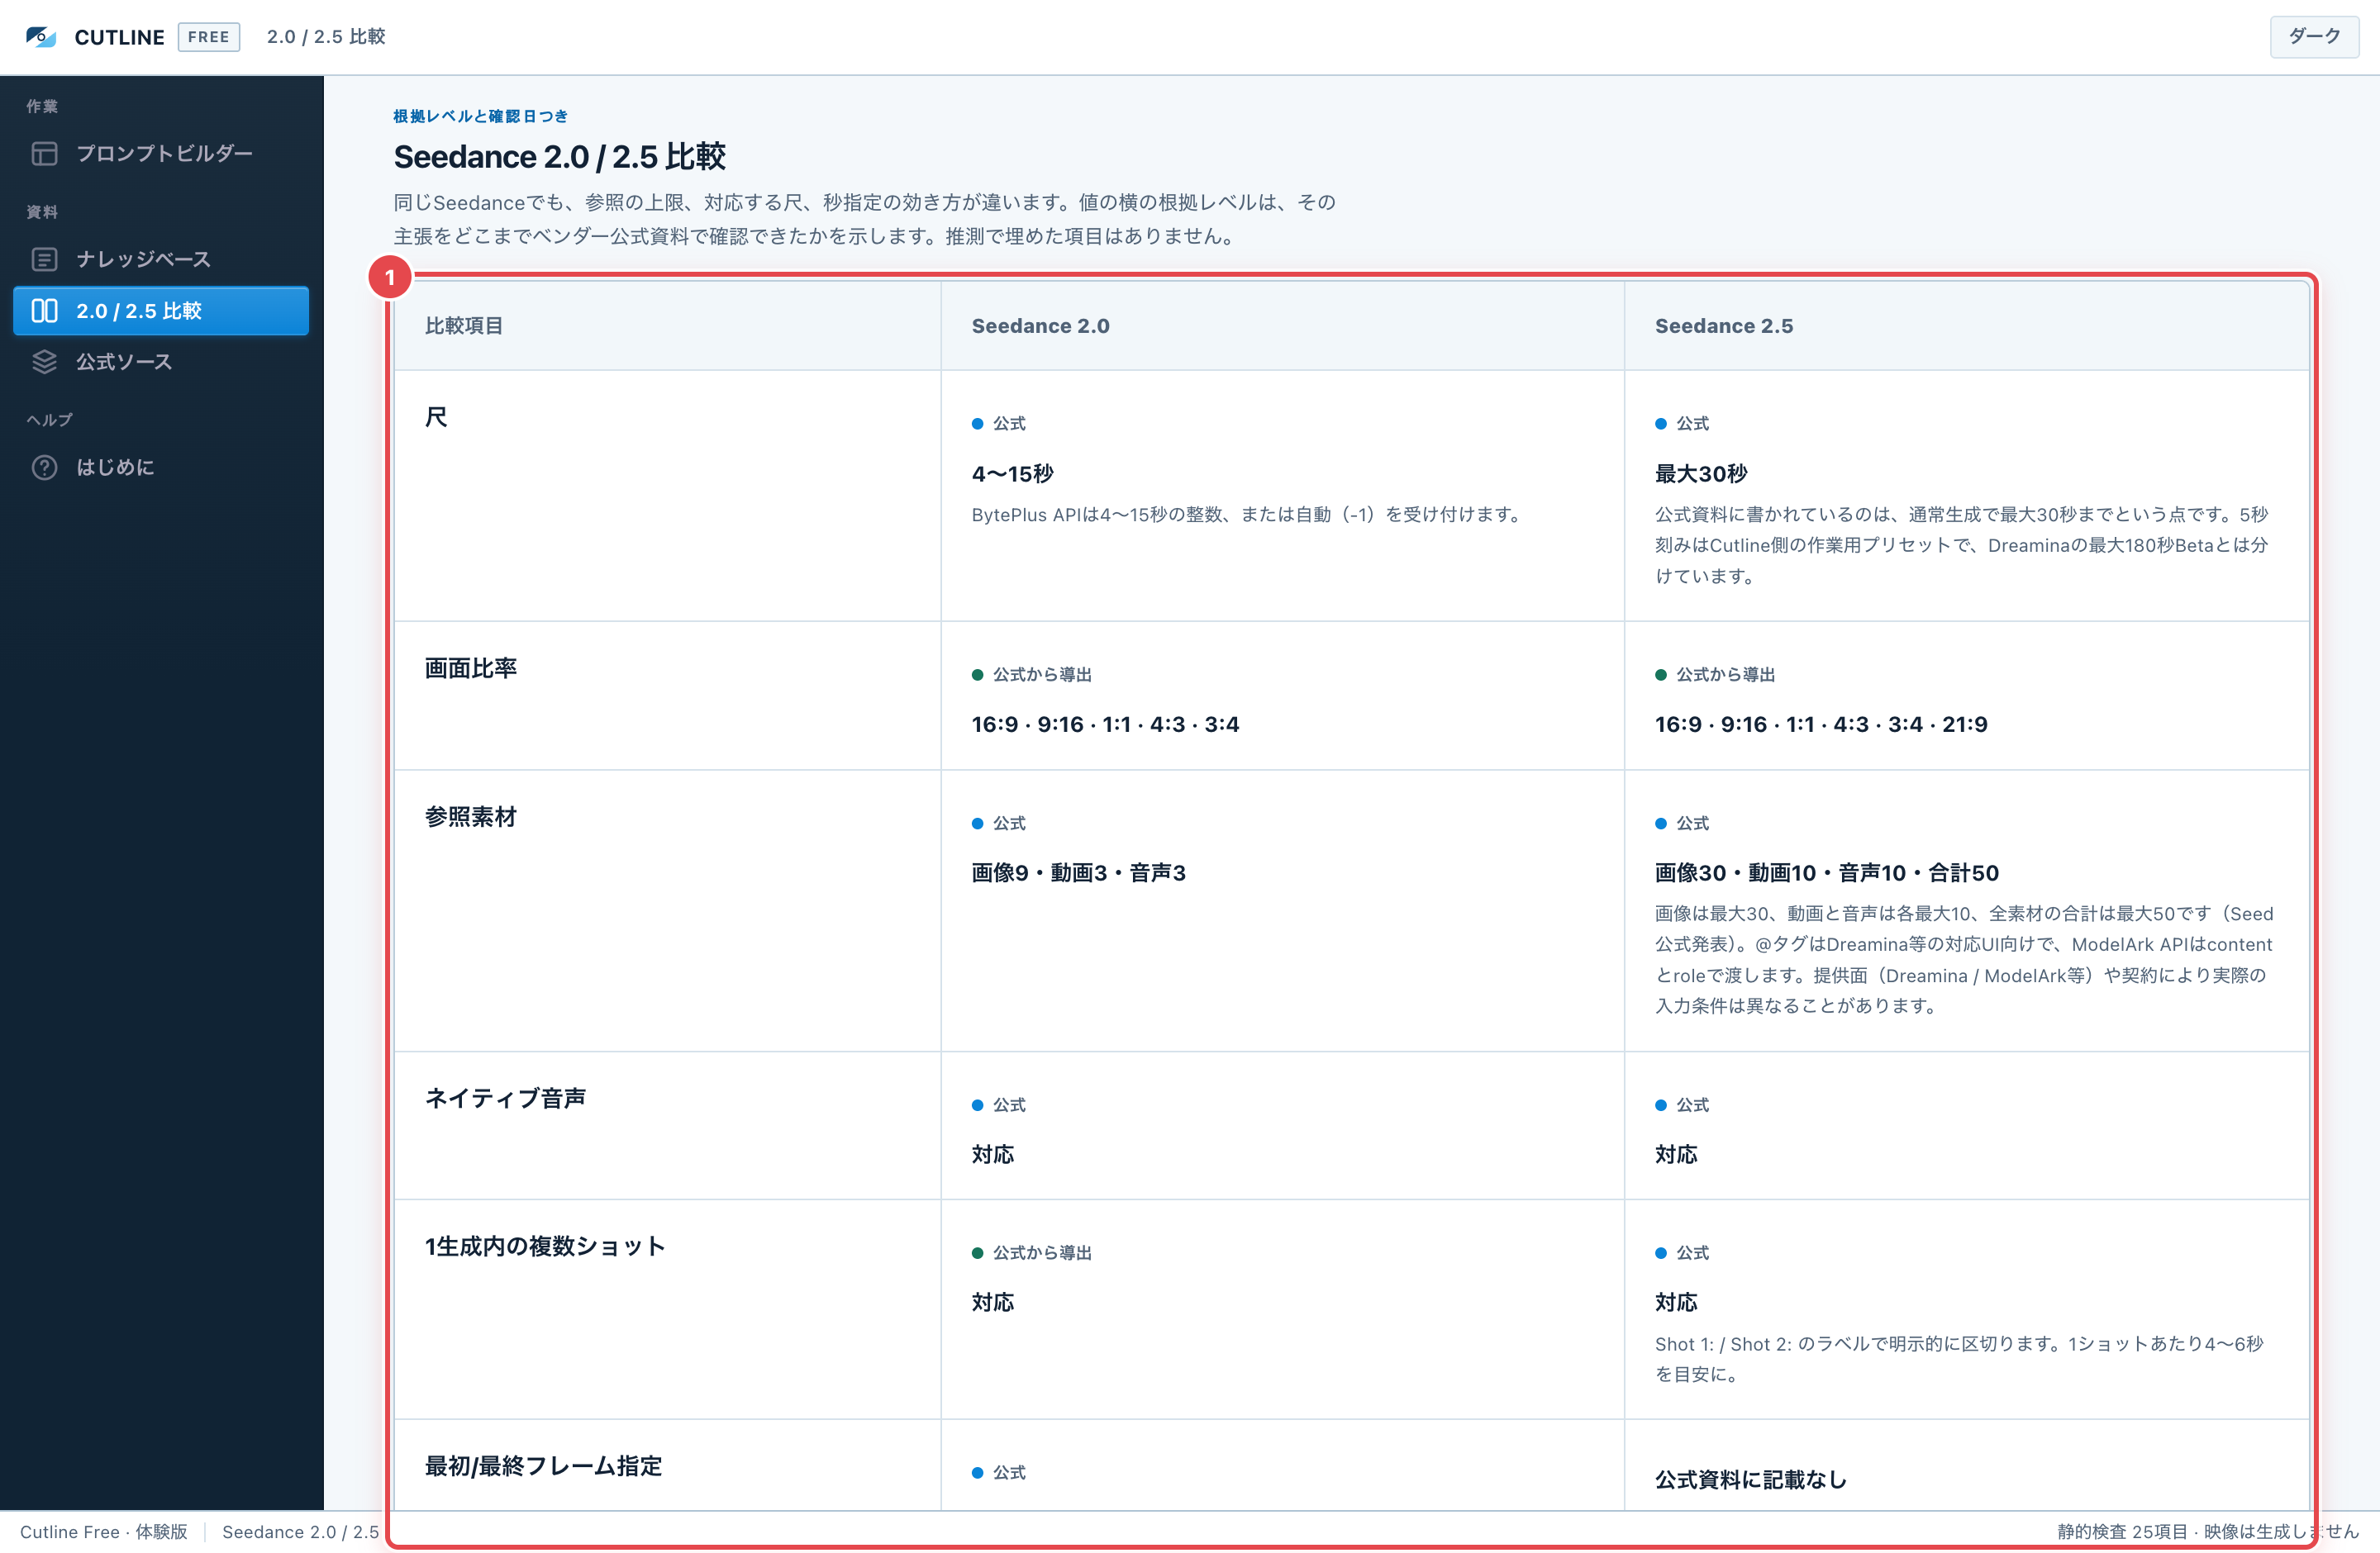
Task: Click the 根拠レベルと確認日つき subtitle
Action: tap(480, 116)
